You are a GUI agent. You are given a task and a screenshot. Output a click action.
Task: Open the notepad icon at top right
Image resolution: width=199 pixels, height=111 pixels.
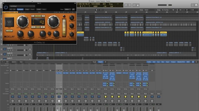(193, 5)
